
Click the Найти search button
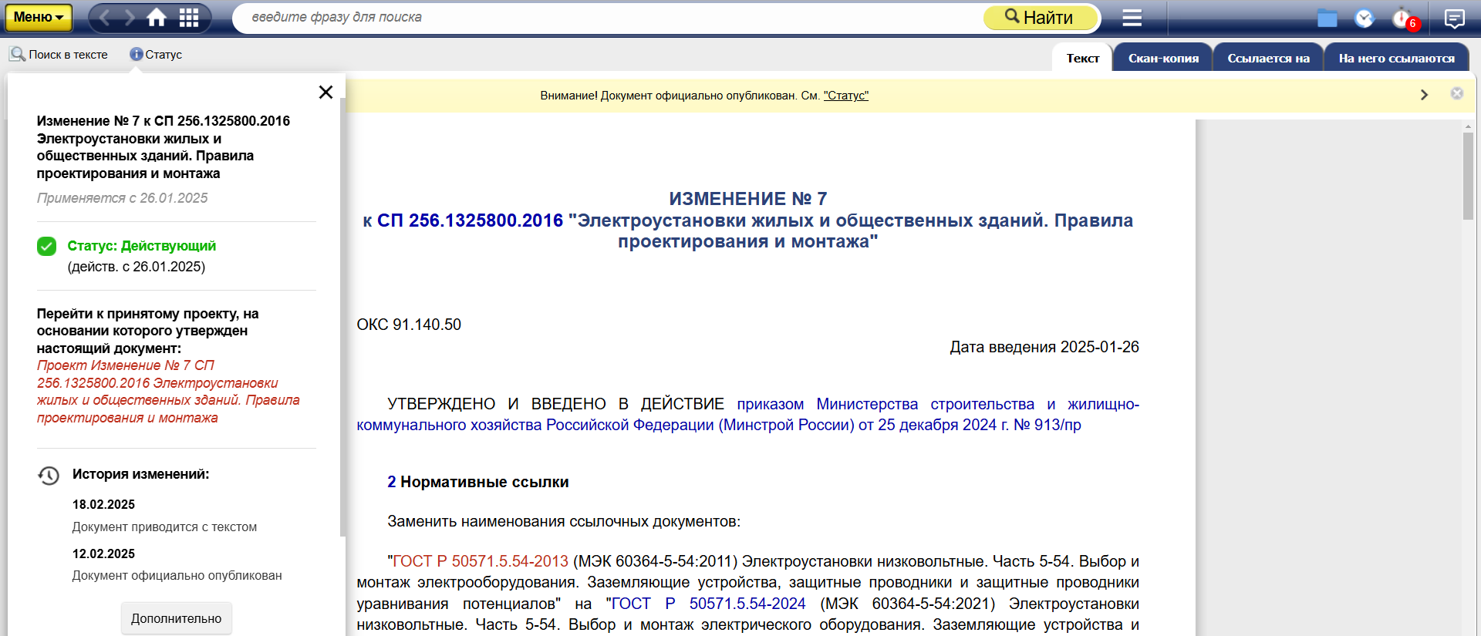1040,17
